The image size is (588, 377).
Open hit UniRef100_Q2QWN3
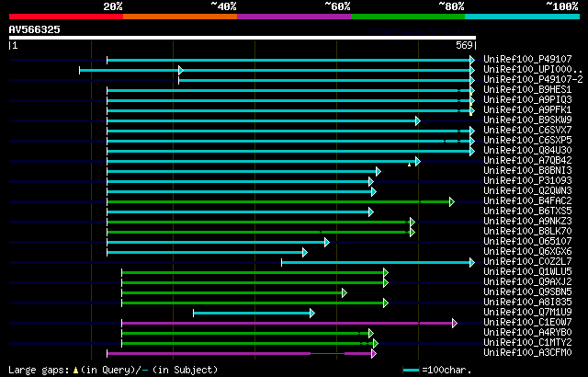(527, 191)
